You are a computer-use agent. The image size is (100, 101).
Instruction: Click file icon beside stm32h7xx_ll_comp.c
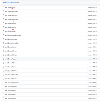pyautogui.click(x=4, y=15)
